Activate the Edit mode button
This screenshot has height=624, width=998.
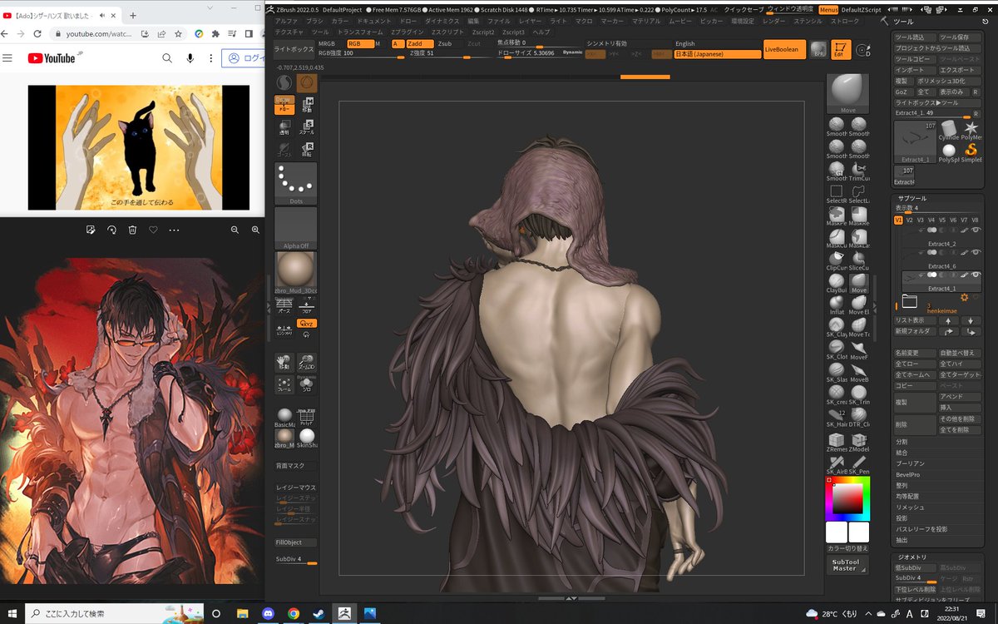click(840, 49)
